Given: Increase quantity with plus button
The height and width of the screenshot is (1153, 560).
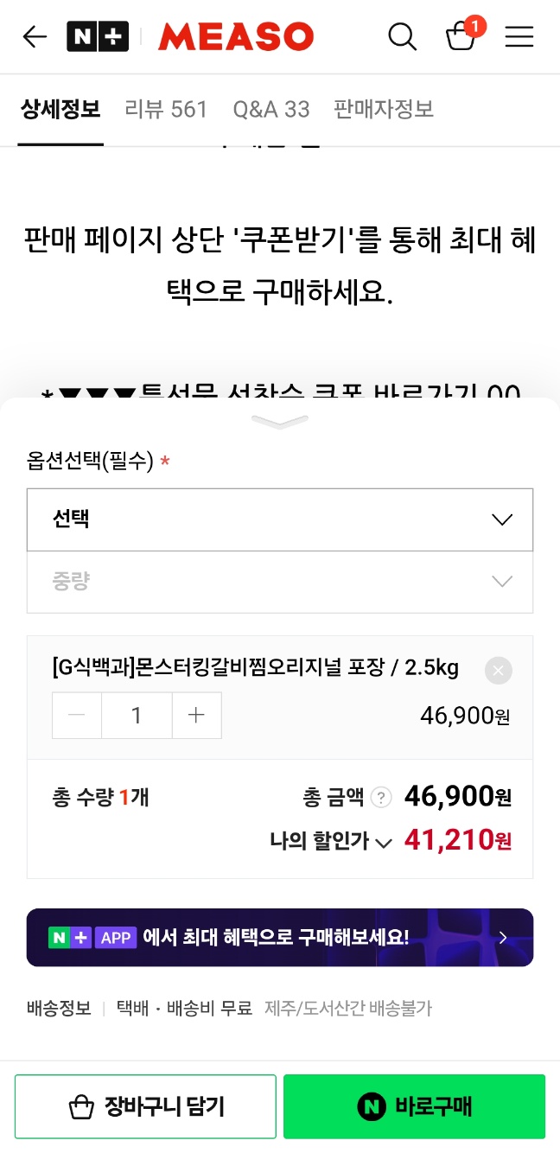Looking at the screenshot, I should (x=196, y=716).
